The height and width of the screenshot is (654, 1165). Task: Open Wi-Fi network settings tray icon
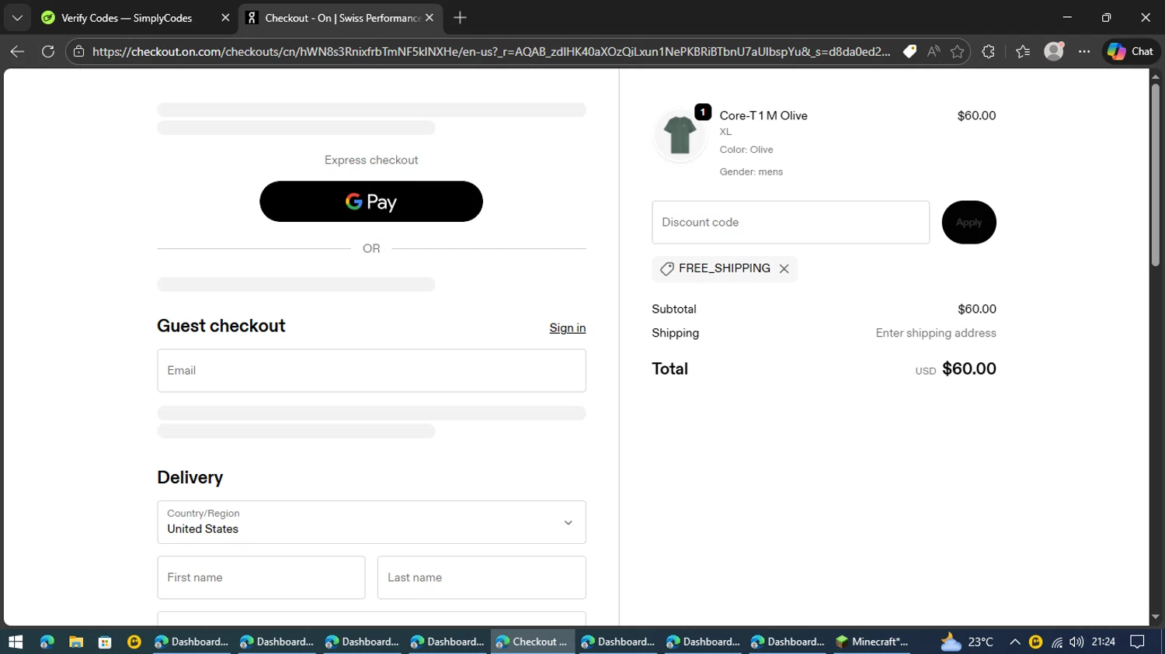(x=1057, y=642)
